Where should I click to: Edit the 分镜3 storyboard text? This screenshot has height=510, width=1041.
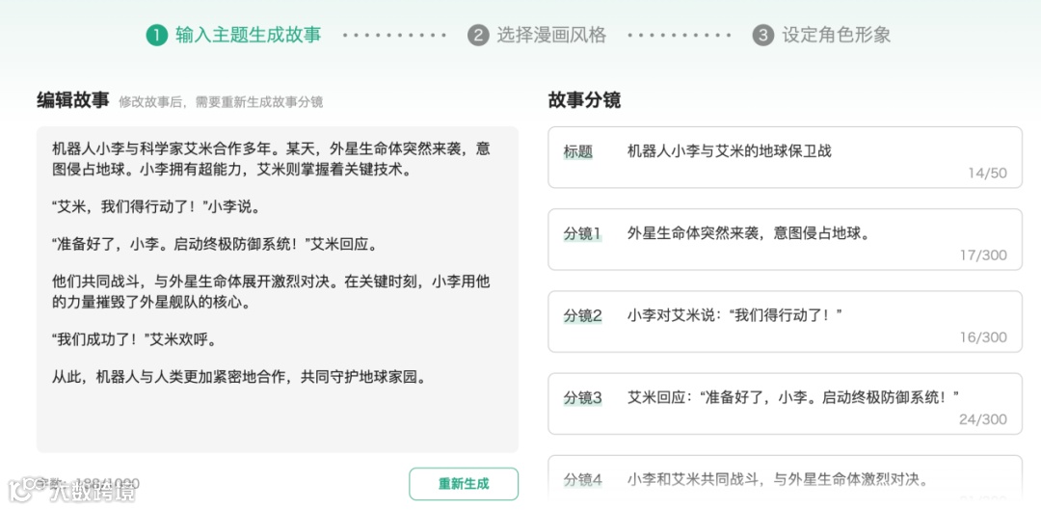click(793, 398)
